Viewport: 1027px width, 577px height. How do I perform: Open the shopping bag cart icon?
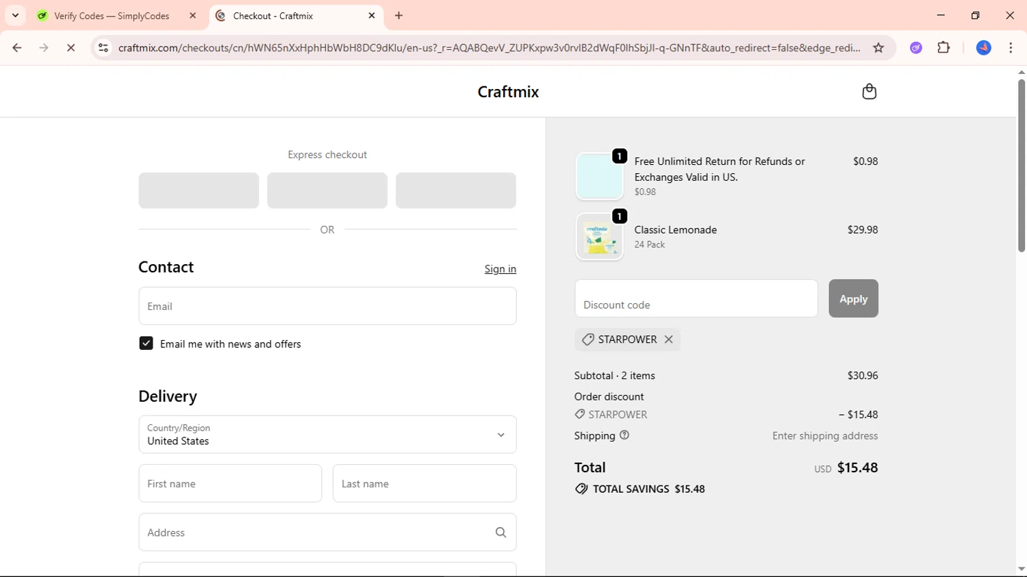[x=869, y=92]
